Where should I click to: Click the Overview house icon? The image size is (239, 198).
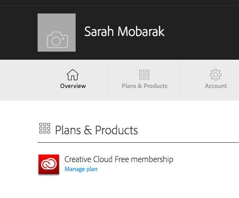coord(73,75)
